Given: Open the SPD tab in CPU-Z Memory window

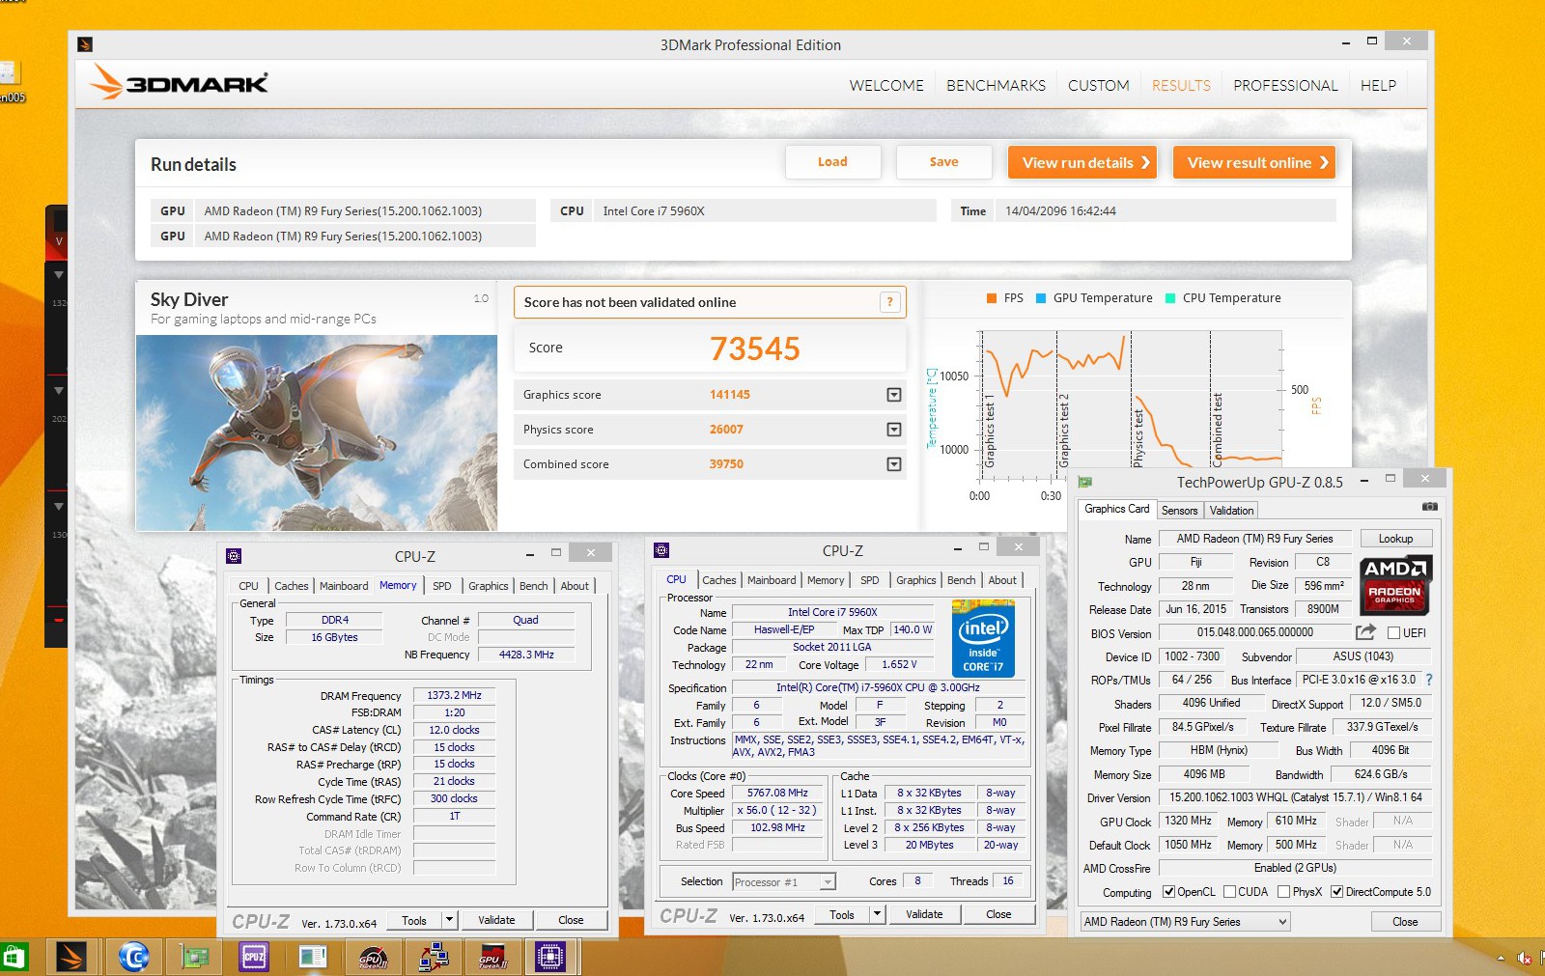Looking at the screenshot, I should click(441, 586).
